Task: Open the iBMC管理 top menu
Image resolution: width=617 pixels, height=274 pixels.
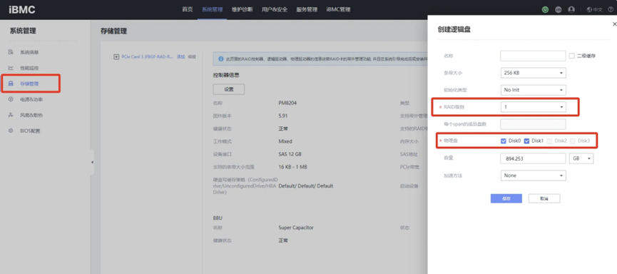Action: 338,10
